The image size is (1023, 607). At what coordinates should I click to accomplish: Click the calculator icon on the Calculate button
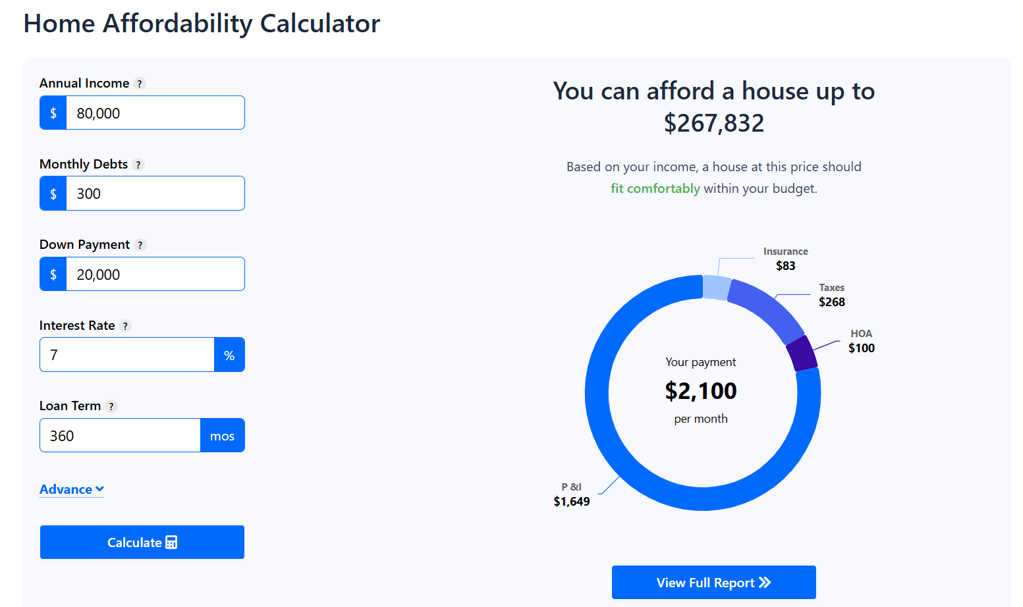[172, 542]
